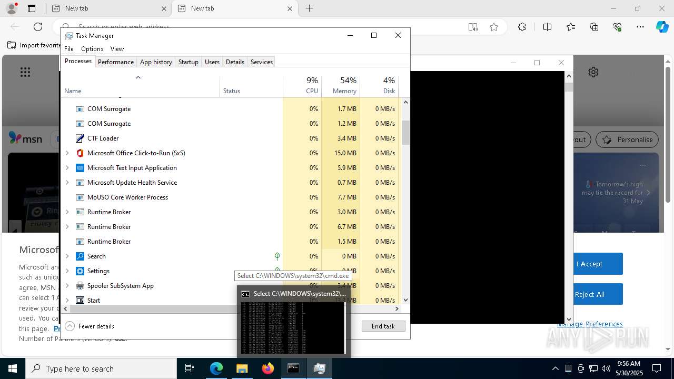Click the Microsoft Text Input Application icon

(x=80, y=168)
